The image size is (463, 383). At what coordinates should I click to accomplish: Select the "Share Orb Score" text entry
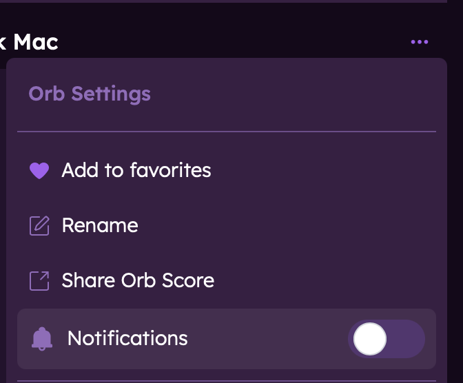(138, 280)
